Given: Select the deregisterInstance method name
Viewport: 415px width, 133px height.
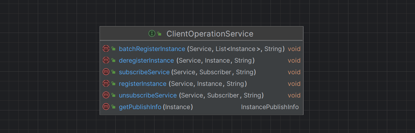Looking at the screenshot, I should 146,60.
